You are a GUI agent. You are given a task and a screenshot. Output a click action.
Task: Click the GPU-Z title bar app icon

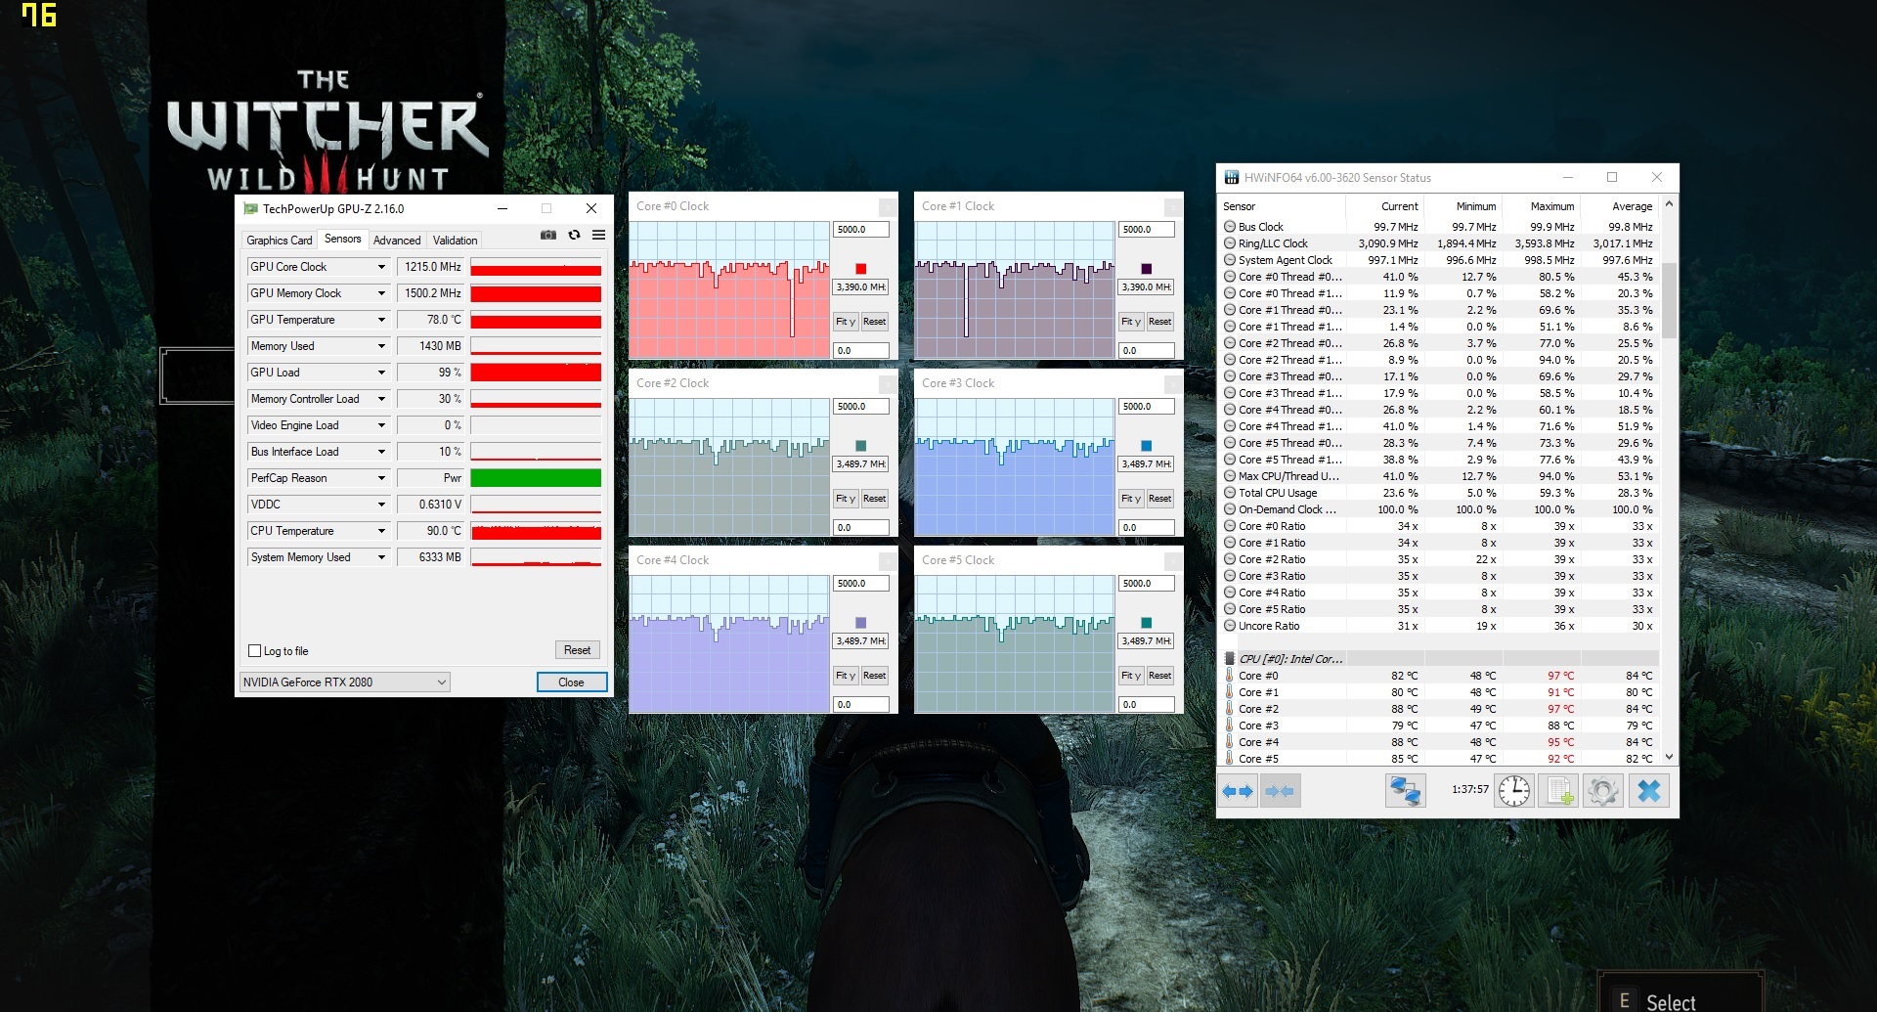point(250,208)
